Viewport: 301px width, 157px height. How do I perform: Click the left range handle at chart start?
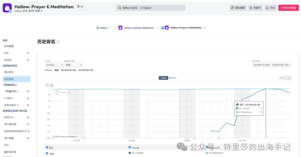click(x=53, y=138)
